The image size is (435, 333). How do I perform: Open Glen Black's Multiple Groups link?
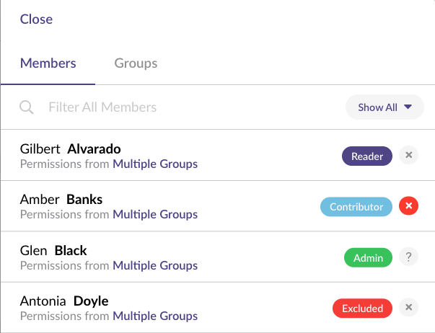click(155, 265)
